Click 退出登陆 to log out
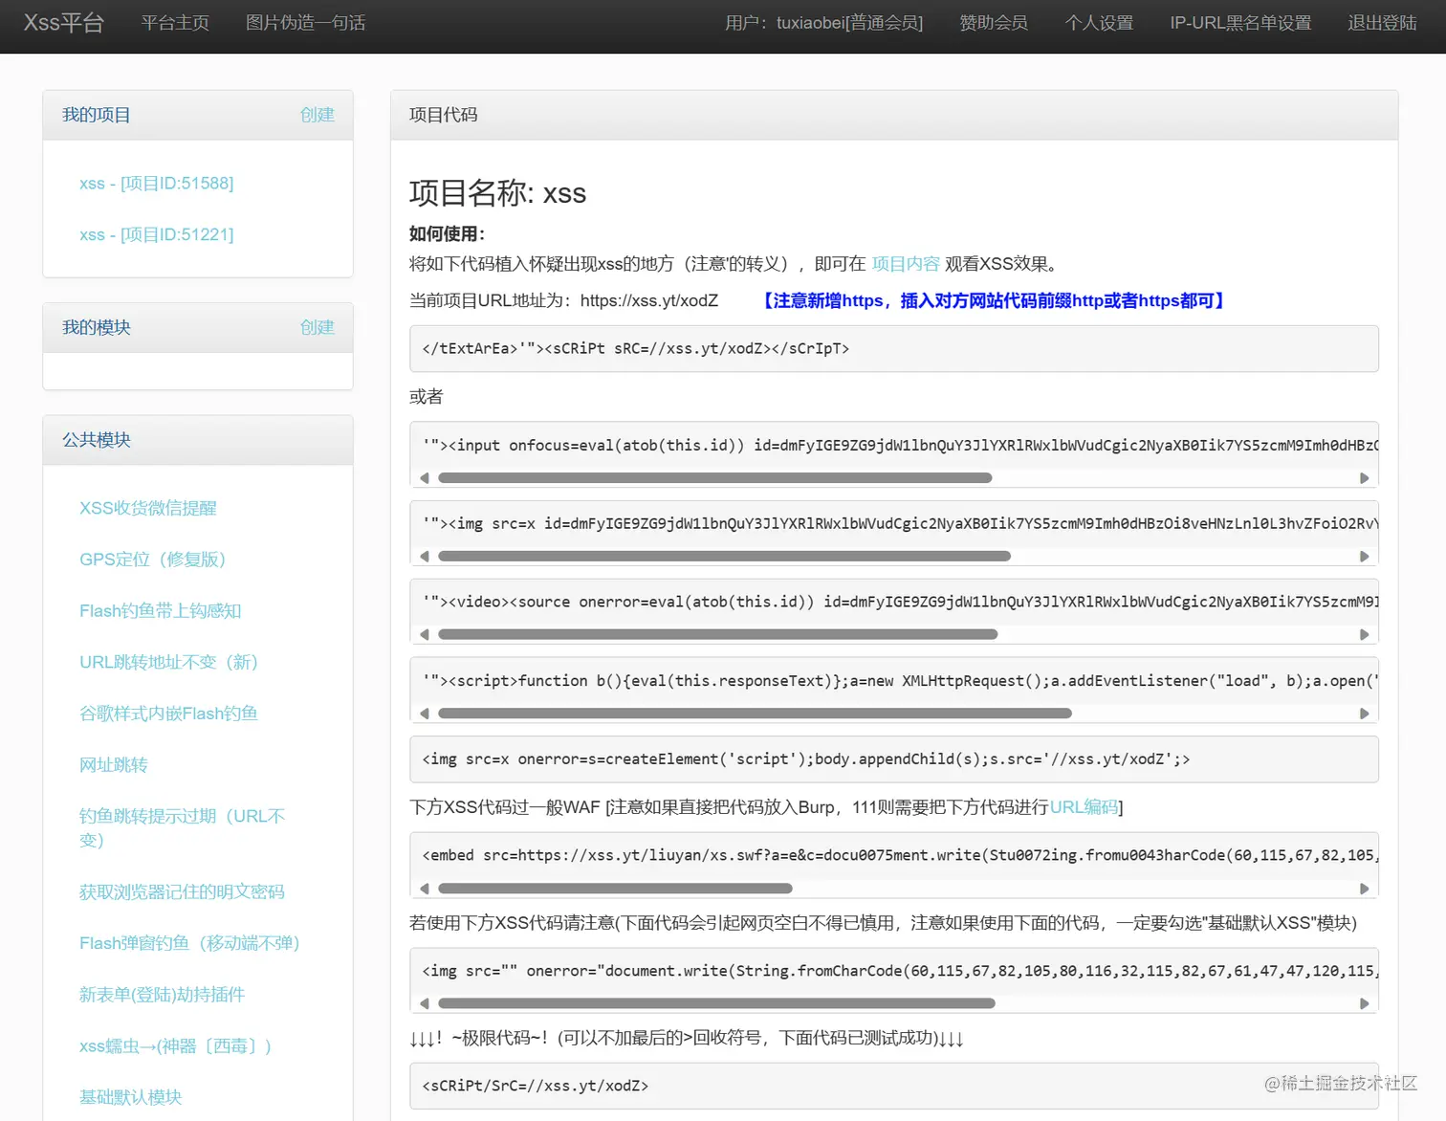Viewport: 1446px width, 1121px height. 1382,23
